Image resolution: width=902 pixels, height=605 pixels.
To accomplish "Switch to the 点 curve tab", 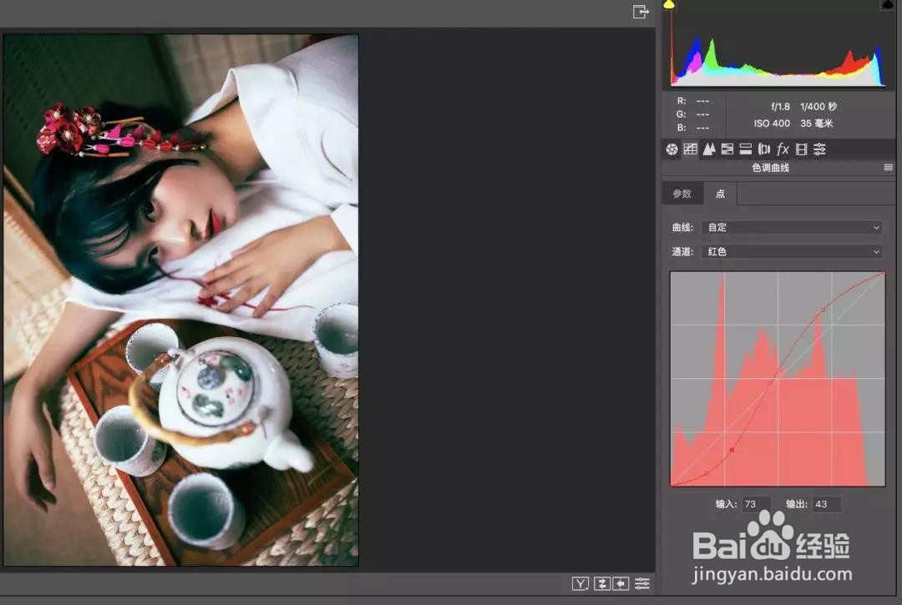I will tap(720, 194).
